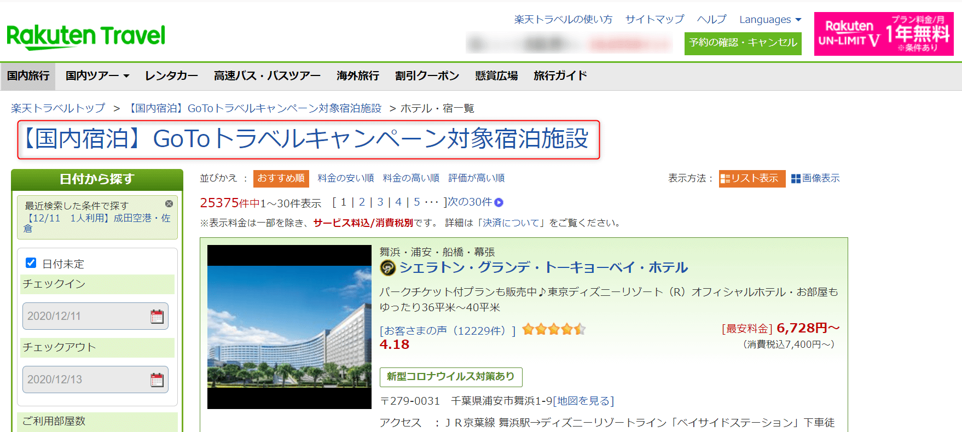Expand the Languages dropdown
Image resolution: width=962 pixels, height=432 pixels.
(770, 20)
